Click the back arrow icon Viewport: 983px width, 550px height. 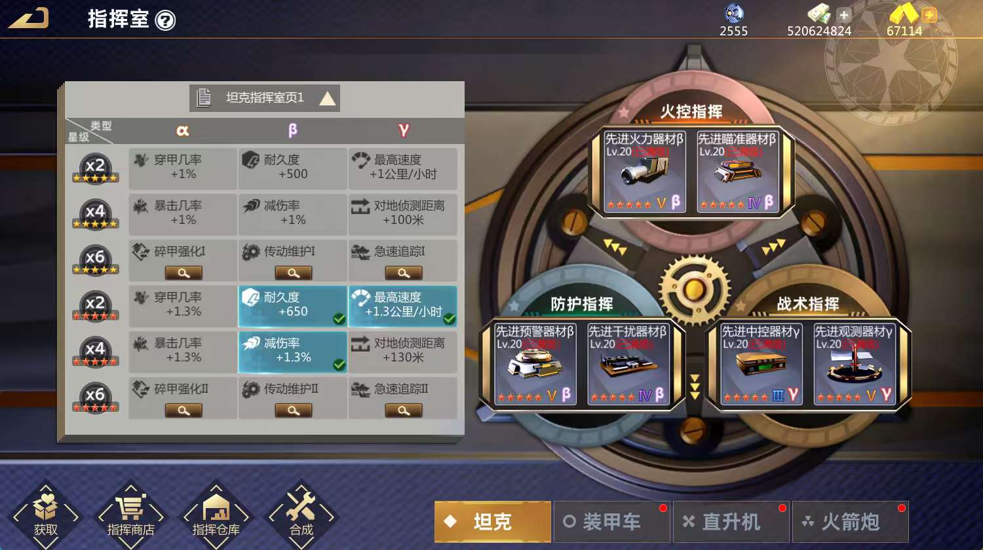[x=28, y=18]
